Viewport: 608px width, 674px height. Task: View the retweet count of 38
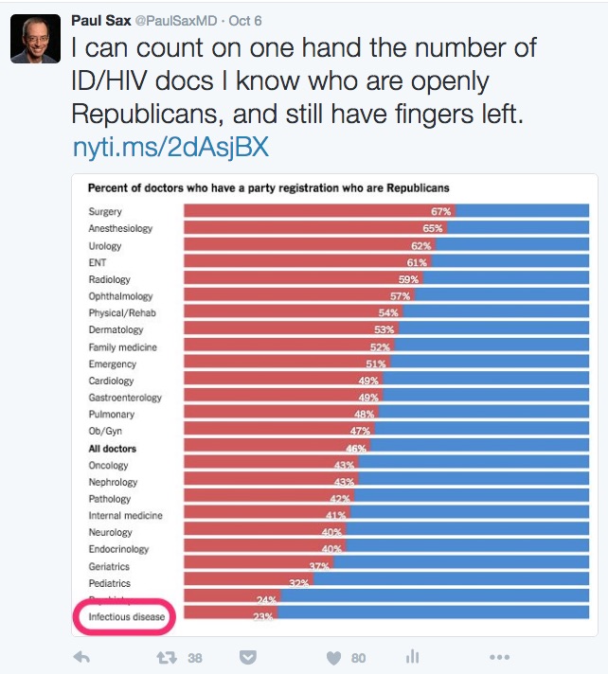195,656
